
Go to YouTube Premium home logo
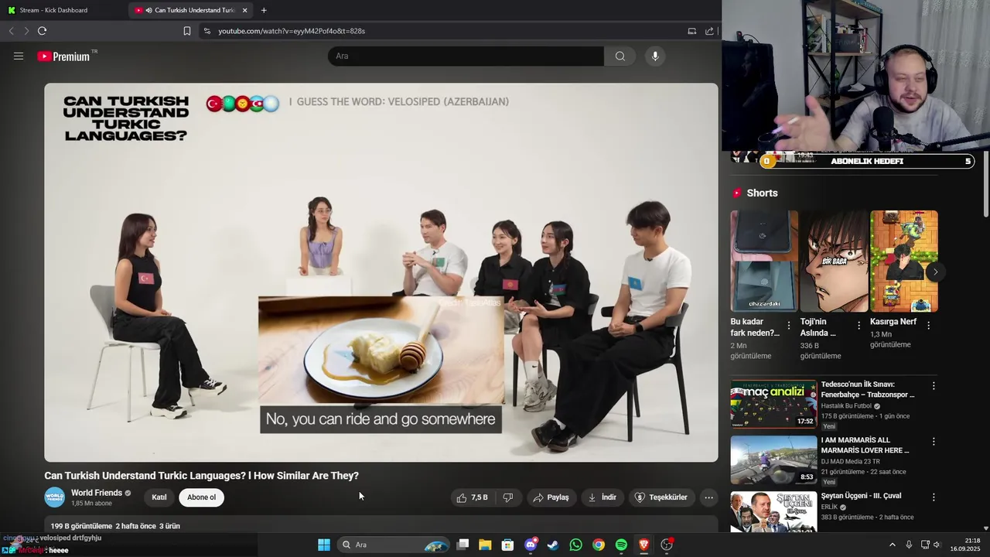click(x=63, y=56)
